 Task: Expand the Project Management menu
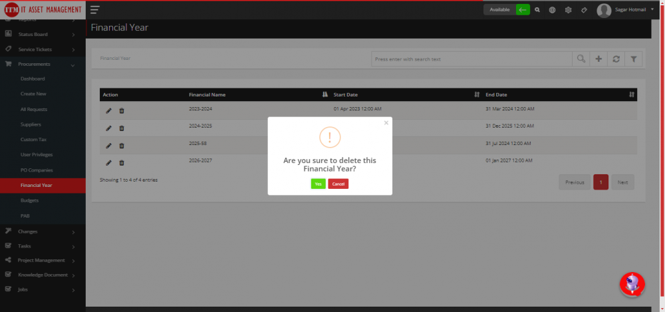(43, 260)
